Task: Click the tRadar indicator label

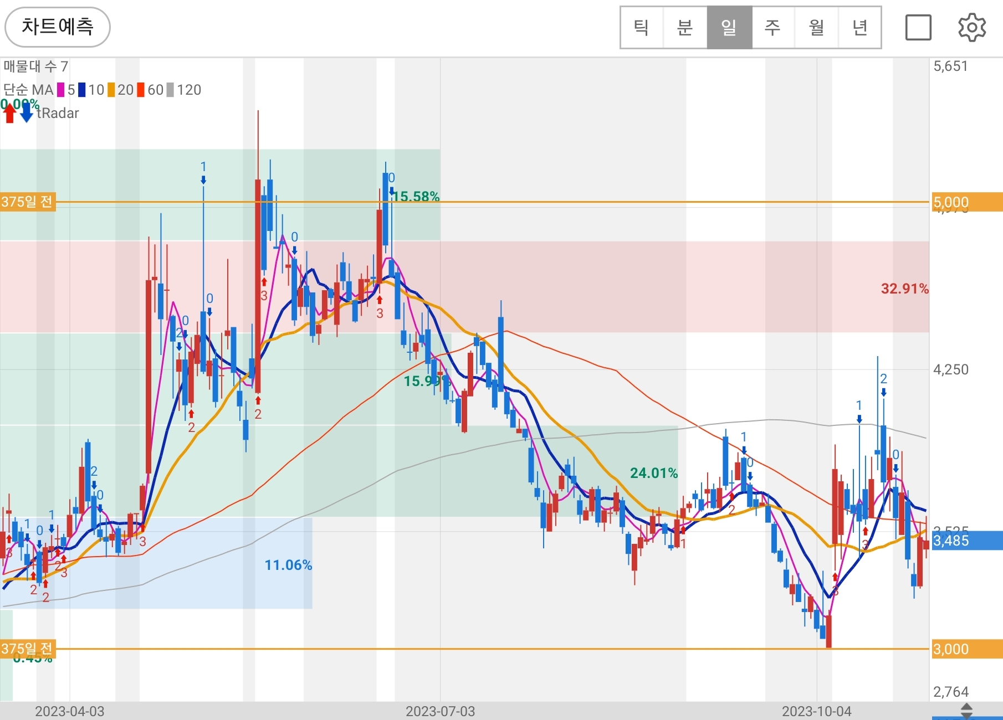Action: point(58,113)
